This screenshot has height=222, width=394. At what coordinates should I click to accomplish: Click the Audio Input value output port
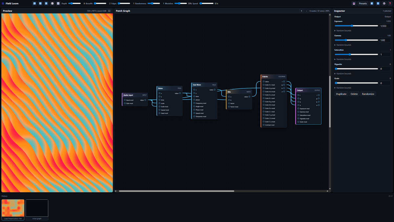[x=145, y=100]
